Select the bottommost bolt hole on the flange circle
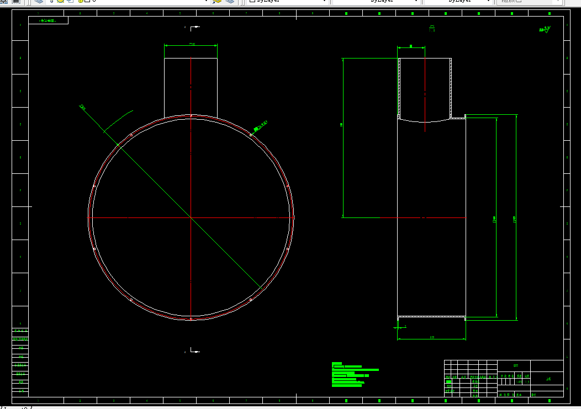This screenshot has height=409, width=581. pyautogui.click(x=191, y=319)
